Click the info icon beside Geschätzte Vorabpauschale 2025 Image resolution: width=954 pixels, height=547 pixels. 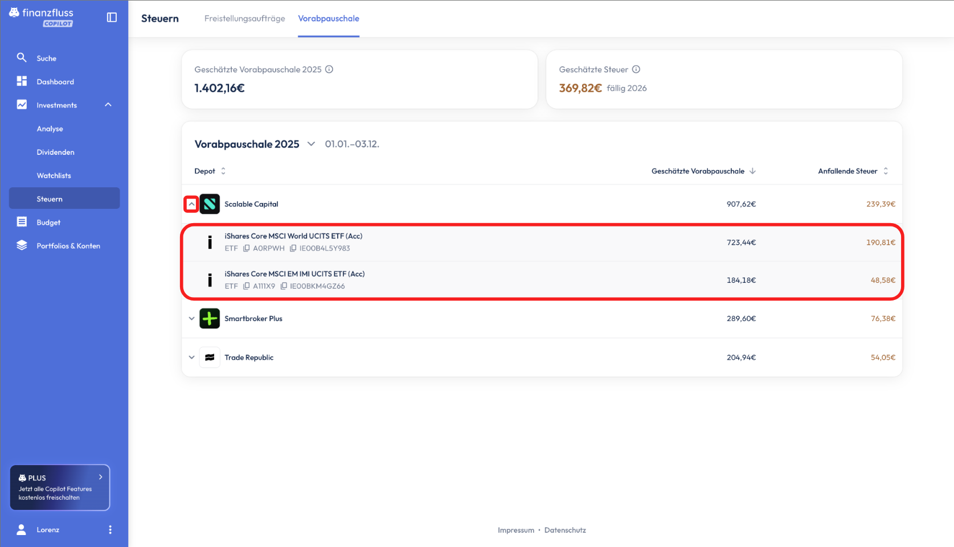click(x=329, y=69)
